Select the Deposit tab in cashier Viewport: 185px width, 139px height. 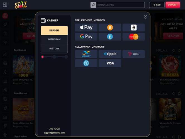click(54, 30)
